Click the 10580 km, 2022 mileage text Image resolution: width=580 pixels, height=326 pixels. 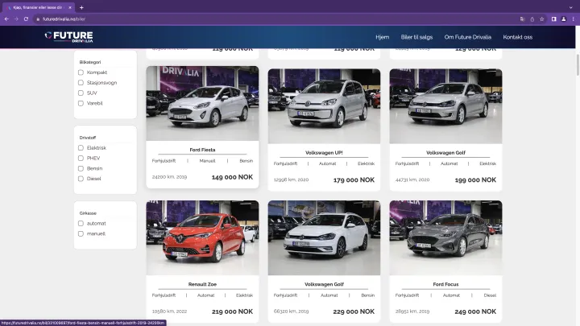coord(169,312)
